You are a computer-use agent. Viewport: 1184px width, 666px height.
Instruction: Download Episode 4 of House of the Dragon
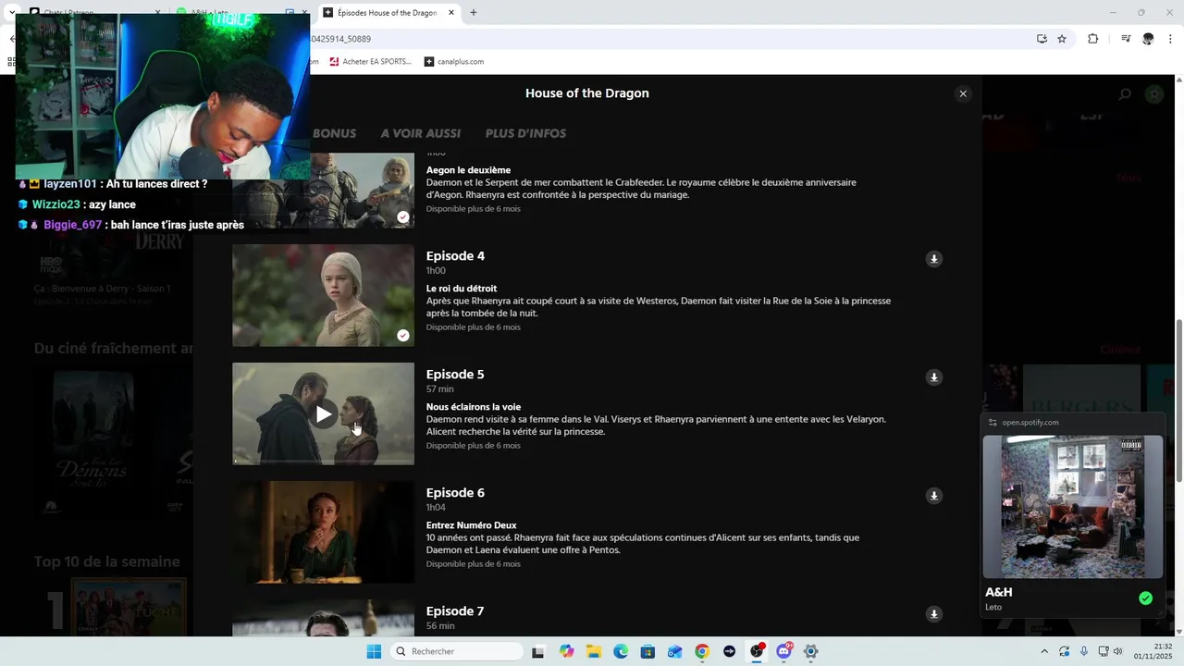(x=933, y=259)
